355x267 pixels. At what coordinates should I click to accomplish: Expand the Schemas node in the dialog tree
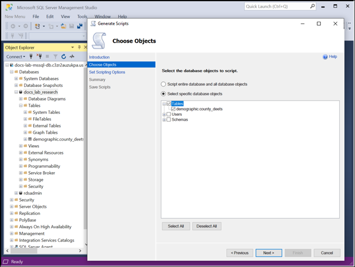pyautogui.click(x=164, y=120)
